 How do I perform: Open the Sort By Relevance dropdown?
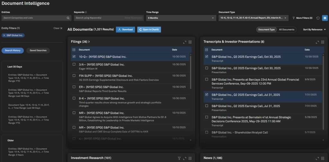point(315,30)
